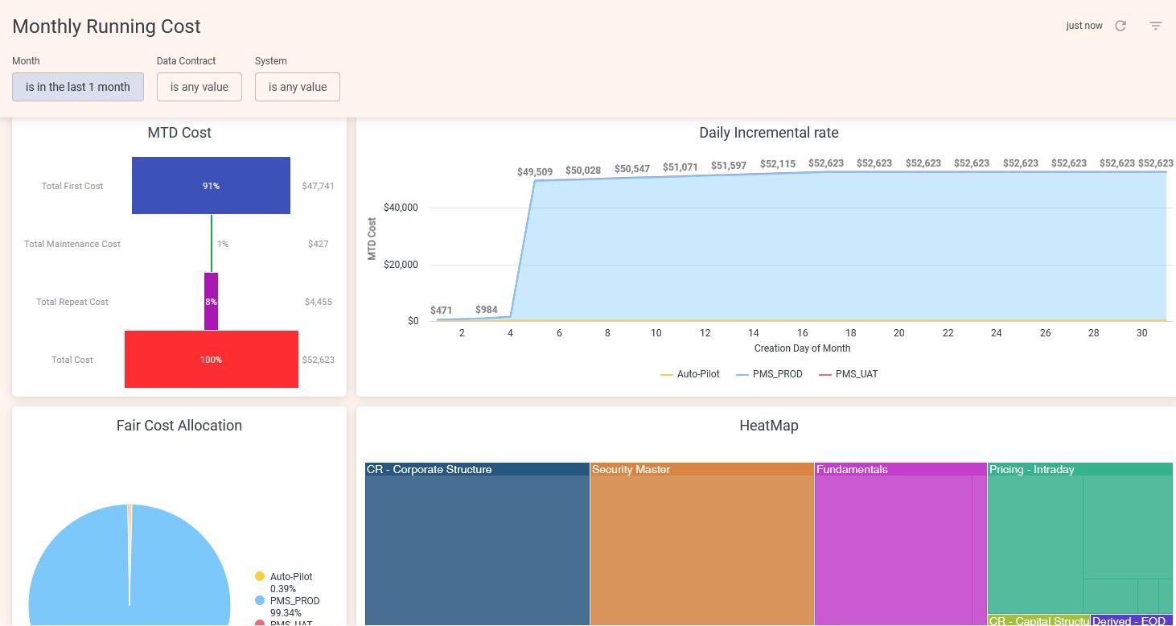Click the yellow Auto-Pilot pie legend swatch

260,576
